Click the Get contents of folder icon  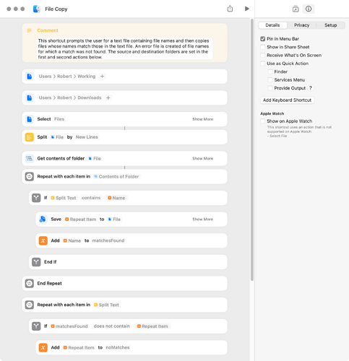point(30,158)
